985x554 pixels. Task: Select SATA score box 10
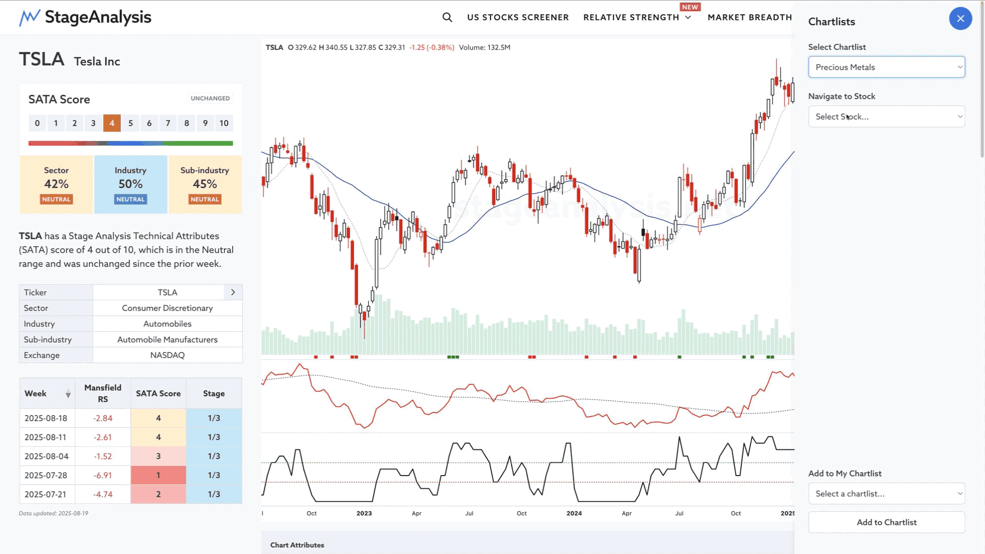point(224,123)
